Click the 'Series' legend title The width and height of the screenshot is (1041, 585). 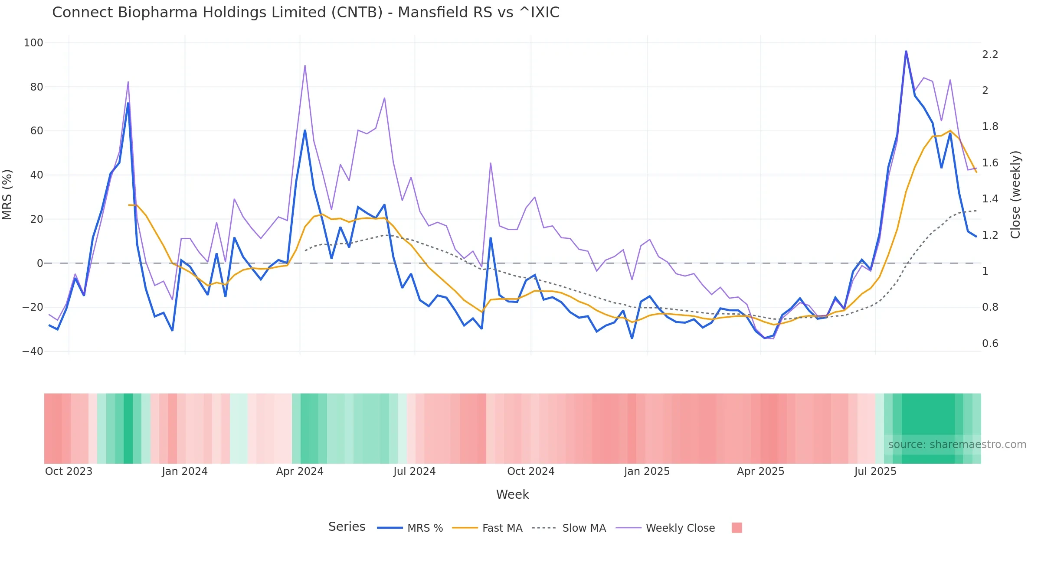coord(347,527)
